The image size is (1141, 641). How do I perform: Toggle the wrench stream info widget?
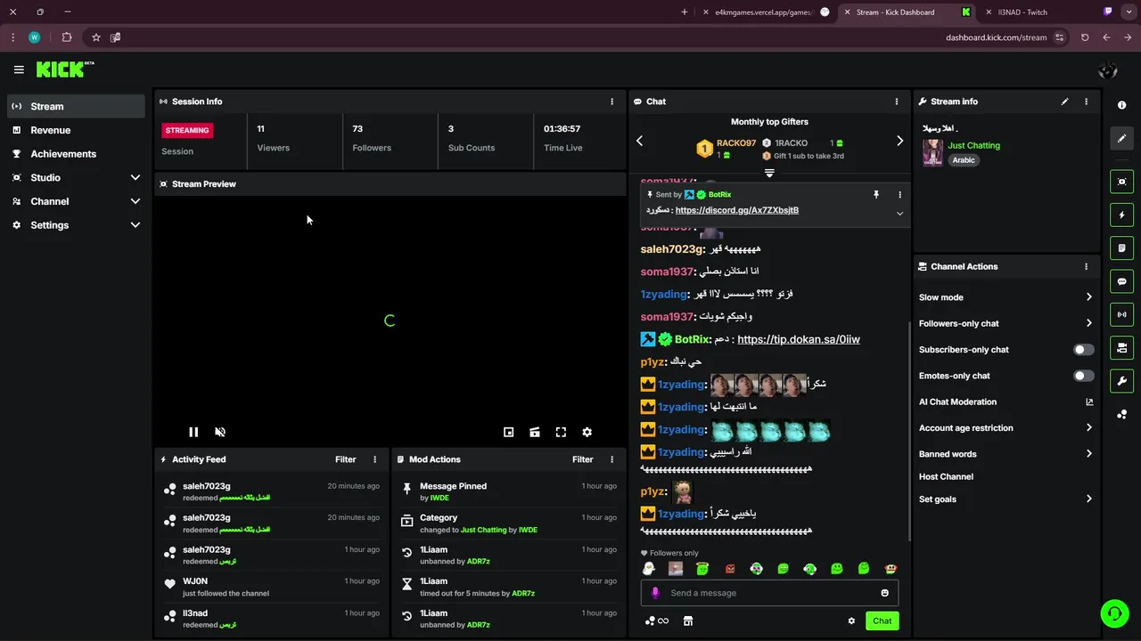tap(1121, 381)
